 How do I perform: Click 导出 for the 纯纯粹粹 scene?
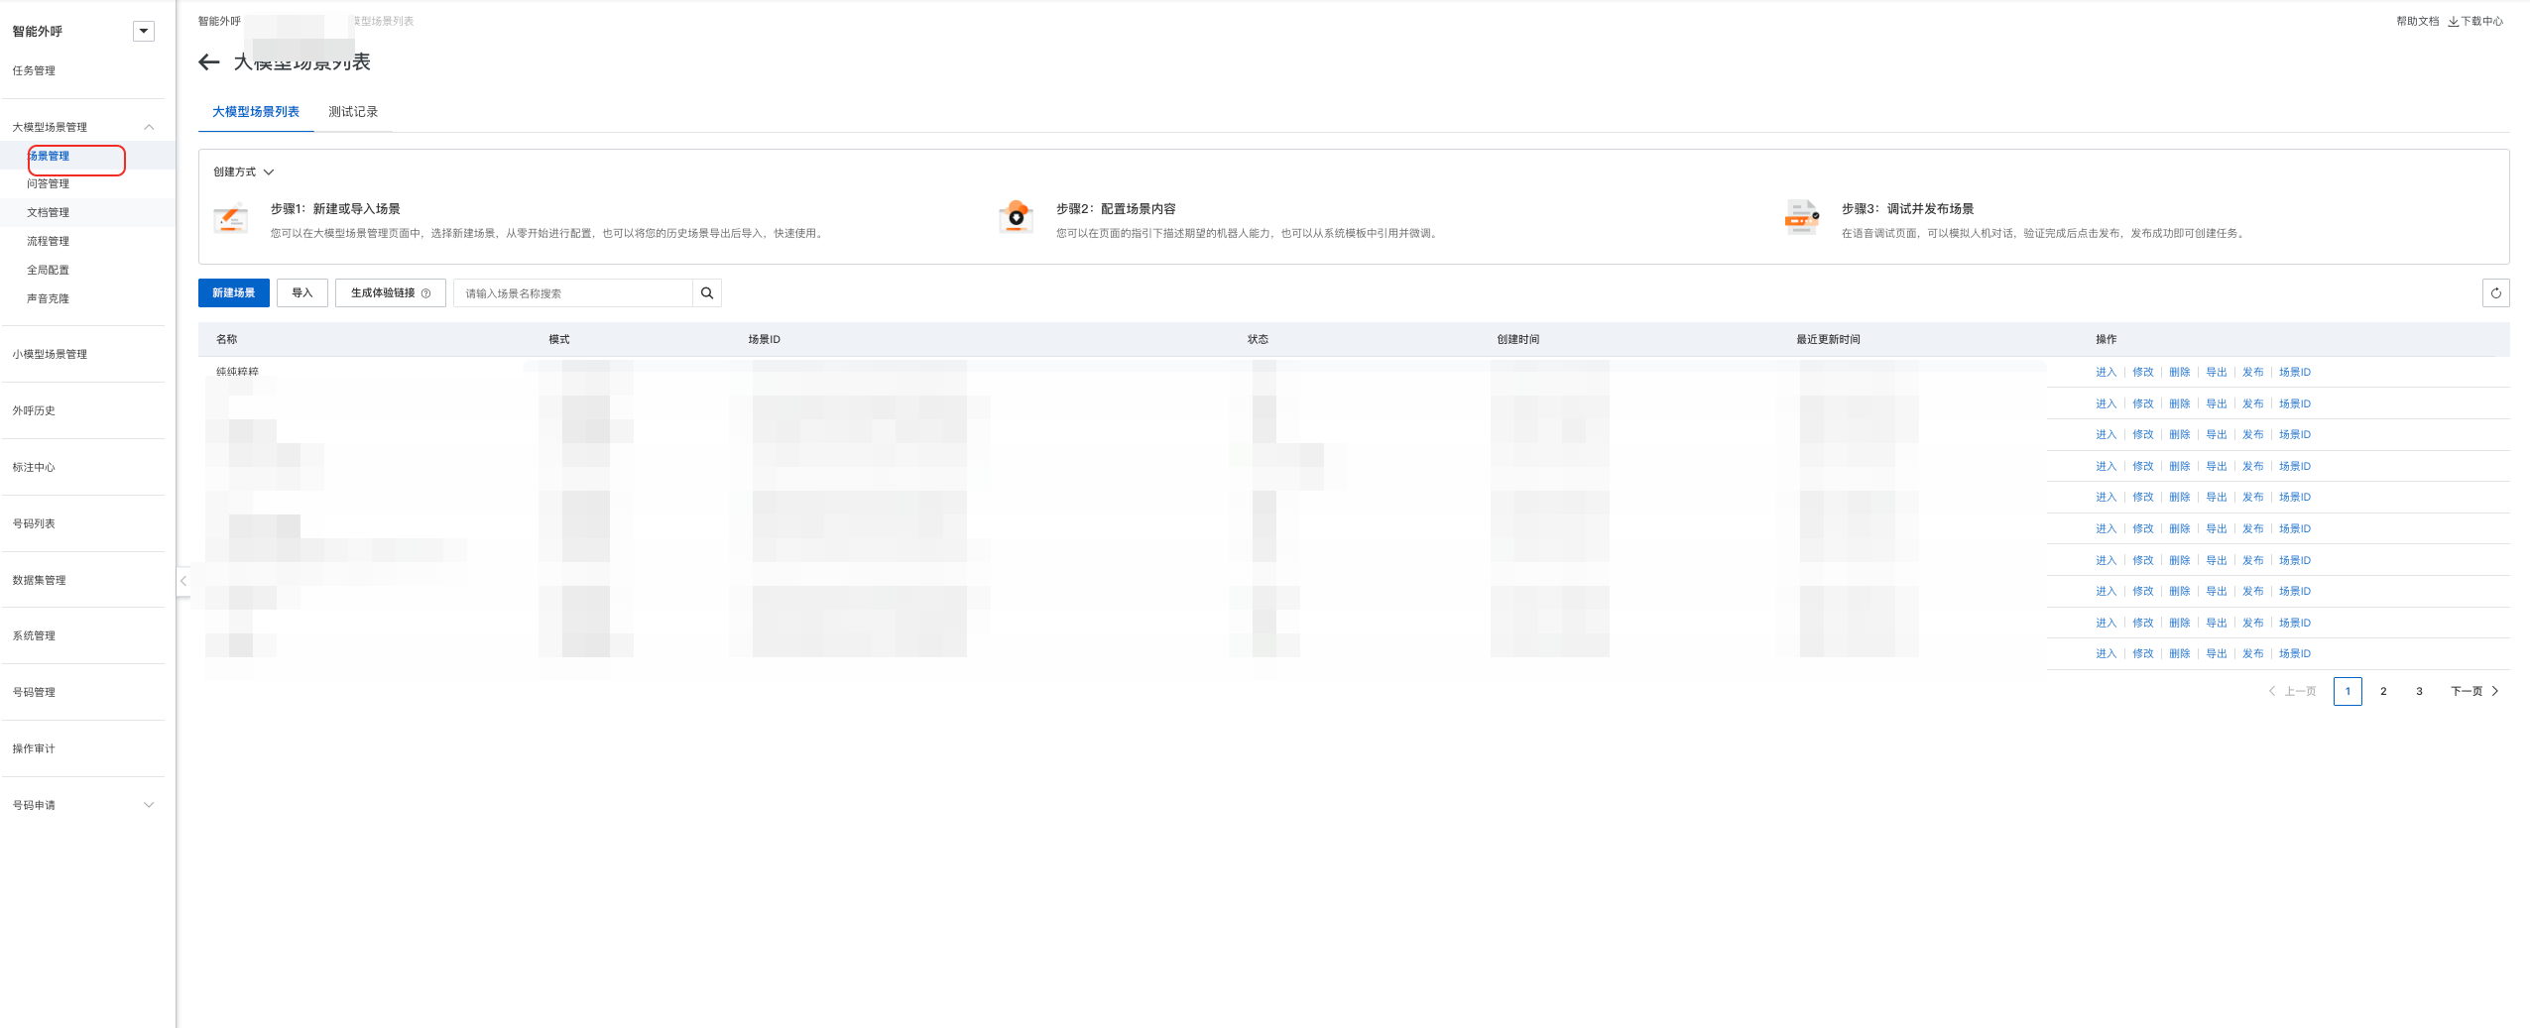pyautogui.click(x=2216, y=373)
